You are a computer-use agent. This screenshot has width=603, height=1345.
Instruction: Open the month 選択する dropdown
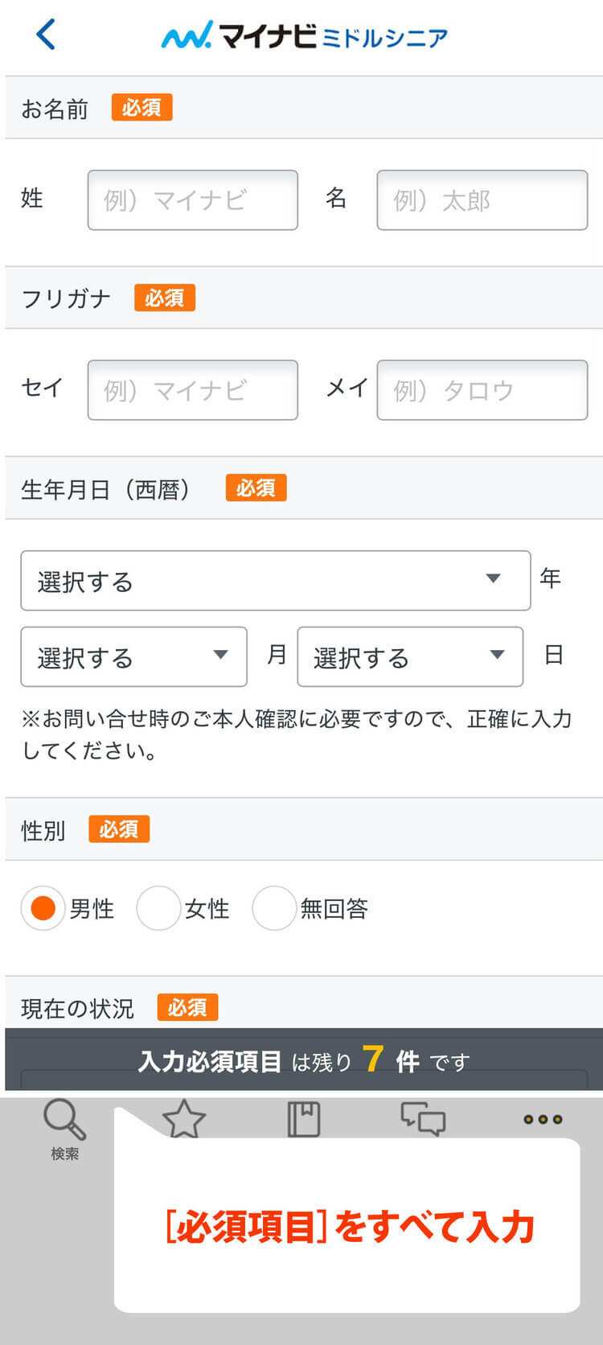click(134, 657)
